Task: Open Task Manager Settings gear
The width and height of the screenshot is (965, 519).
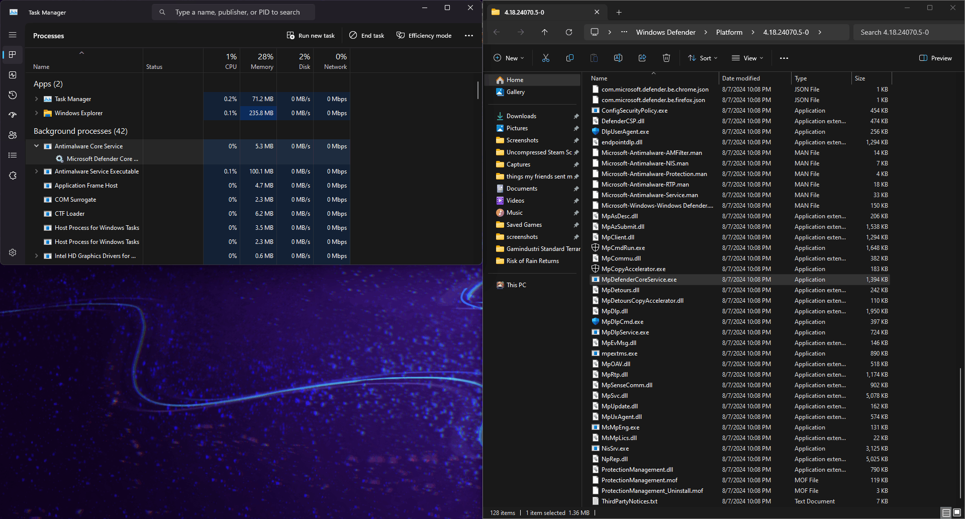Action: click(x=13, y=252)
